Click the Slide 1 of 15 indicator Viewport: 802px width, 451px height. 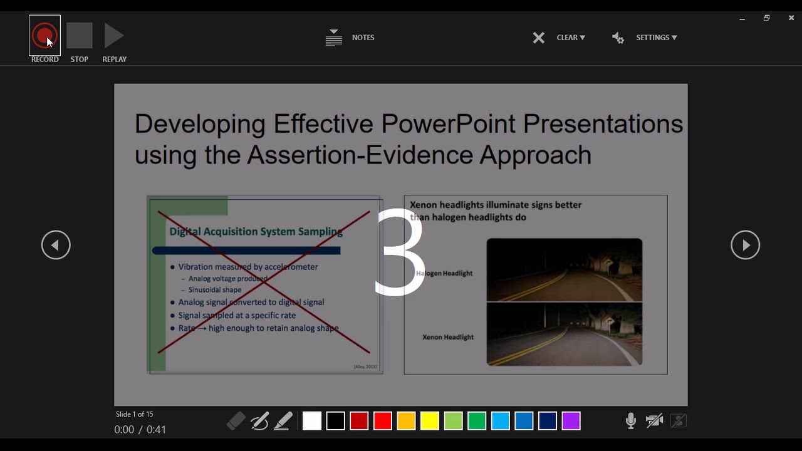click(x=134, y=414)
